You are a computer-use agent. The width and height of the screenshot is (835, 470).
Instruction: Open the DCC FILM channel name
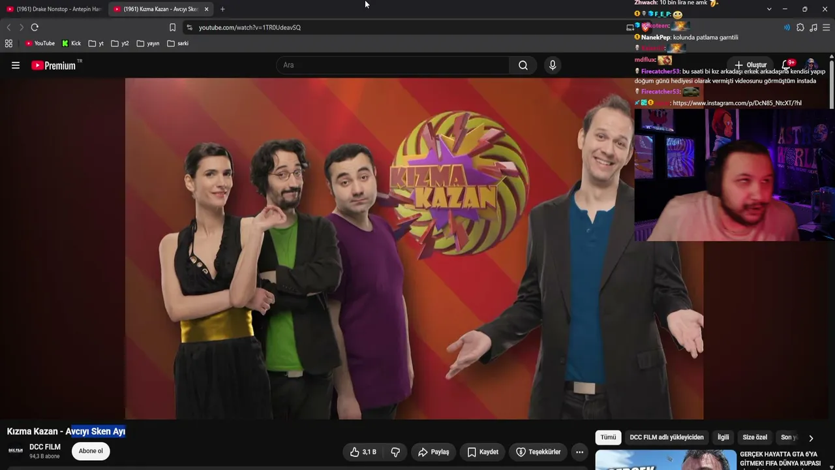45,447
